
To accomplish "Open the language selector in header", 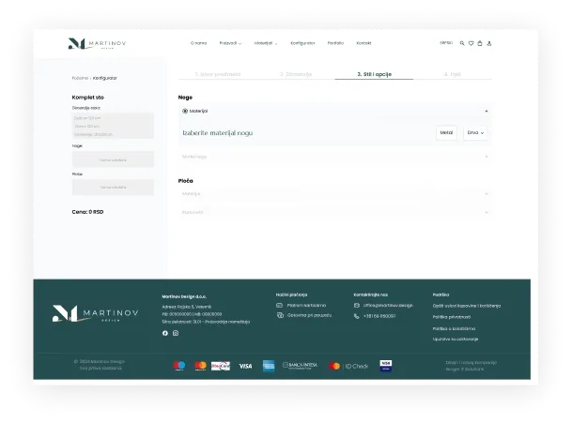I will point(446,43).
